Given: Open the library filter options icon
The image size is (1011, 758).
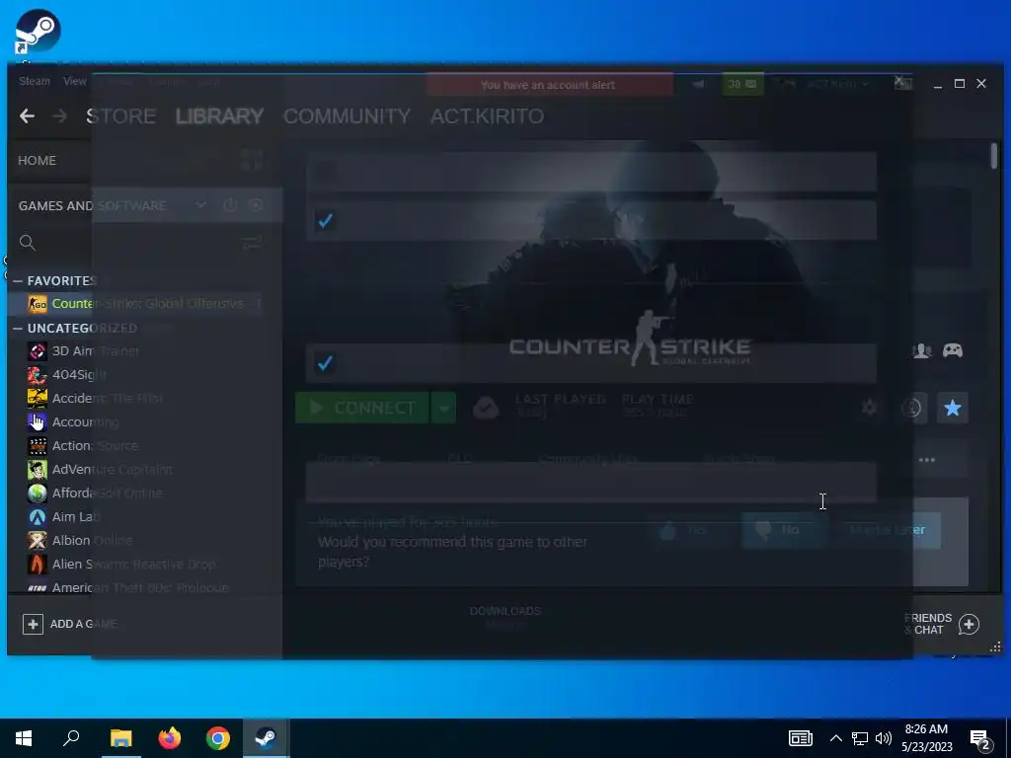Looking at the screenshot, I should [252, 243].
